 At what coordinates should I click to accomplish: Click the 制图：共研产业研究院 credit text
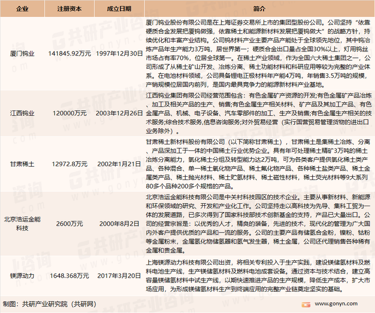tap(49, 304)
